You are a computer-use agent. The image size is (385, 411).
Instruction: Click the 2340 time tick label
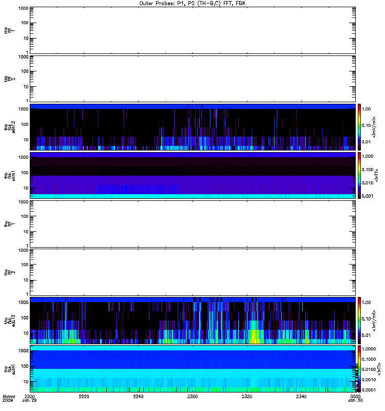pyautogui.click(x=301, y=396)
